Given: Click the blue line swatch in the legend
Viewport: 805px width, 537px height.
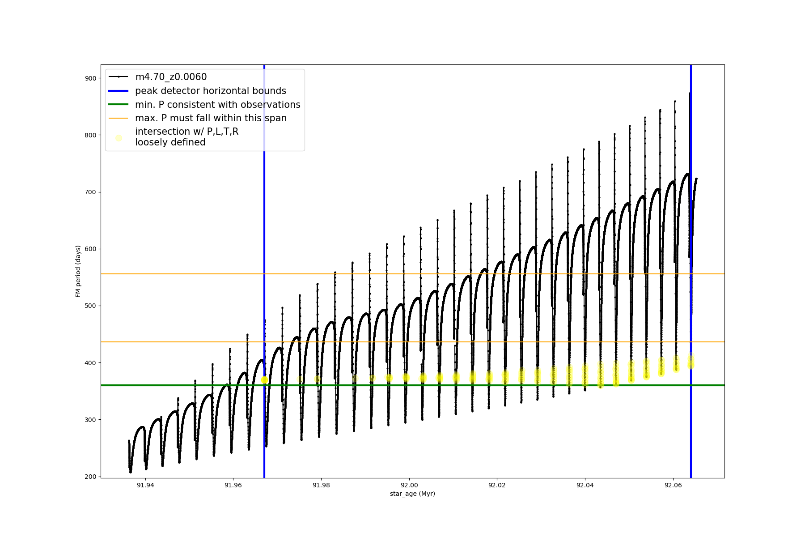Looking at the screenshot, I should [119, 91].
